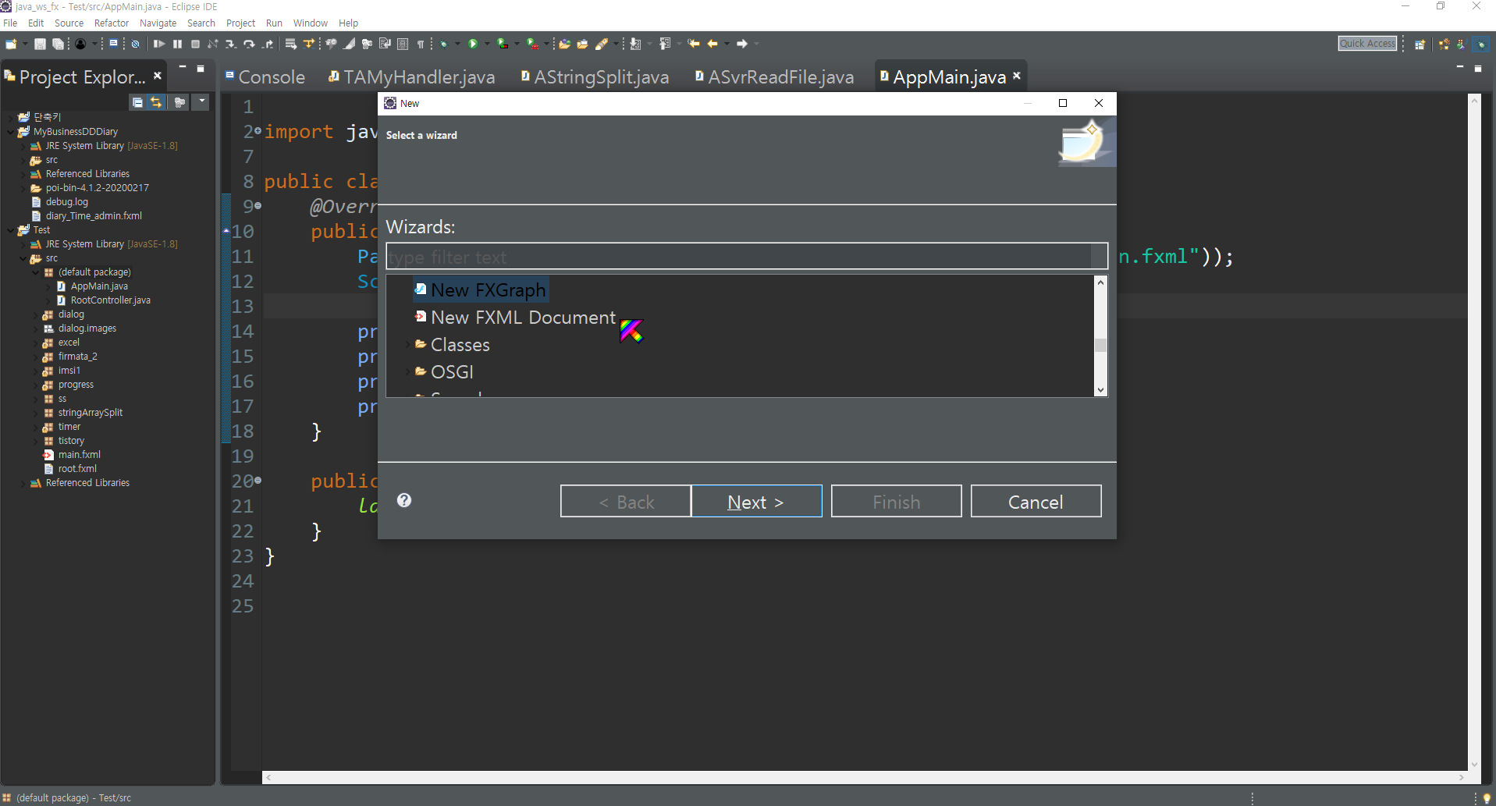Toggle Use Step Filters

click(x=309, y=44)
